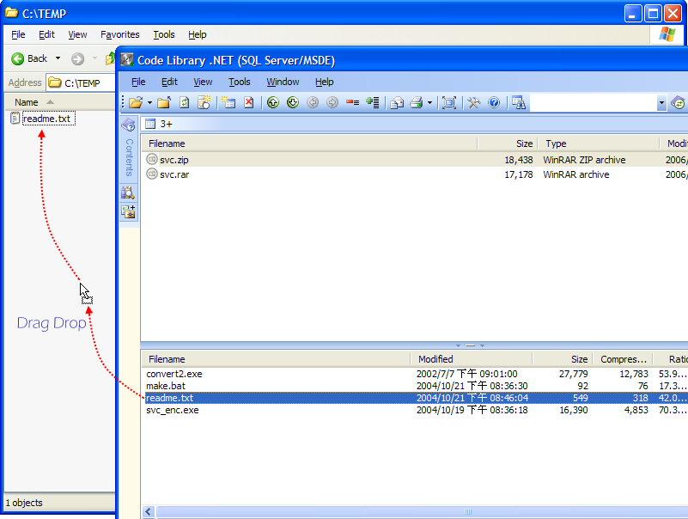This screenshot has height=519, width=688.
Task: Open Favorites menu in C:\TEMP Explorer
Action: coord(119,34)
